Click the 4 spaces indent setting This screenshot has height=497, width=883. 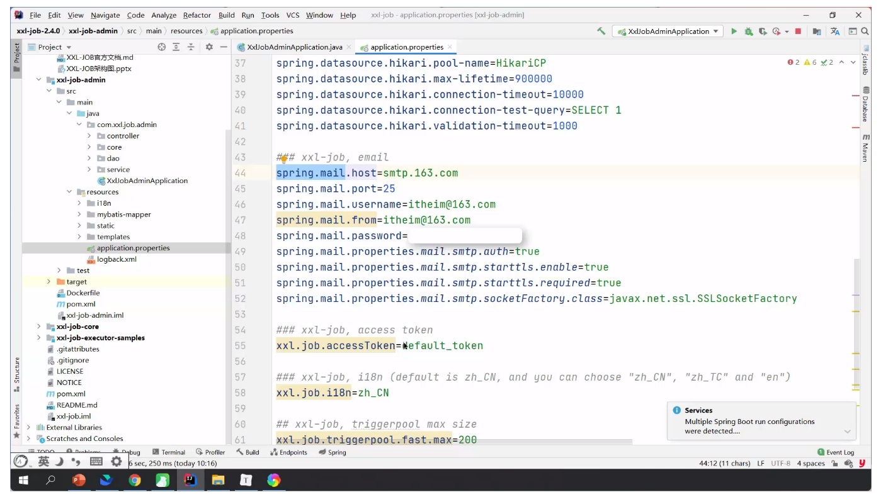[x=811, y=463]
